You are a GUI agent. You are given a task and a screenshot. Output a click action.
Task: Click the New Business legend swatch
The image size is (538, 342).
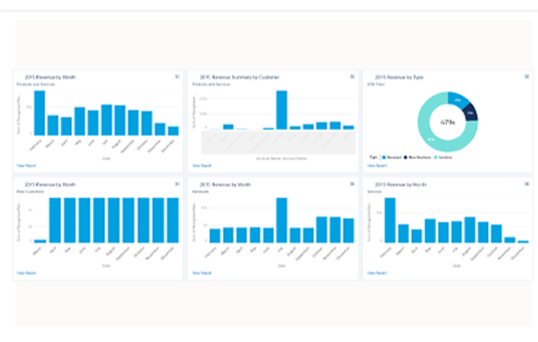(406, 157)
